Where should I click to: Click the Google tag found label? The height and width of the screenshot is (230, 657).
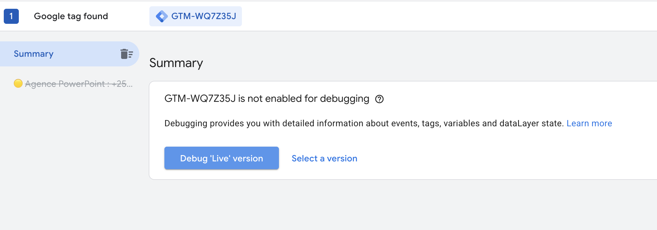(x=71, y=16)
